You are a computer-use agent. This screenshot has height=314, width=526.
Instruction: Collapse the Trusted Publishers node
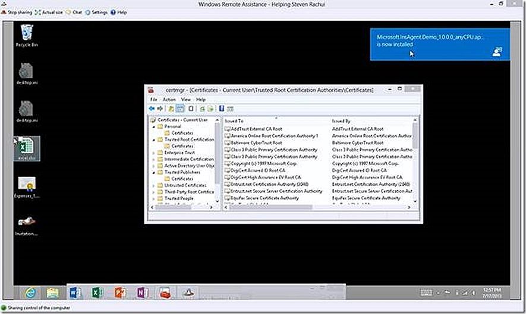154,172
